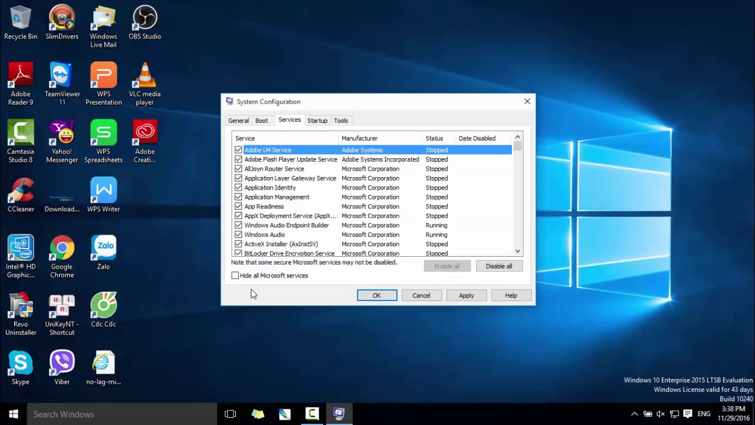Click the Apply button
Image resolution: width=755 pixels, height=425 pixels.
click(467, 295)
